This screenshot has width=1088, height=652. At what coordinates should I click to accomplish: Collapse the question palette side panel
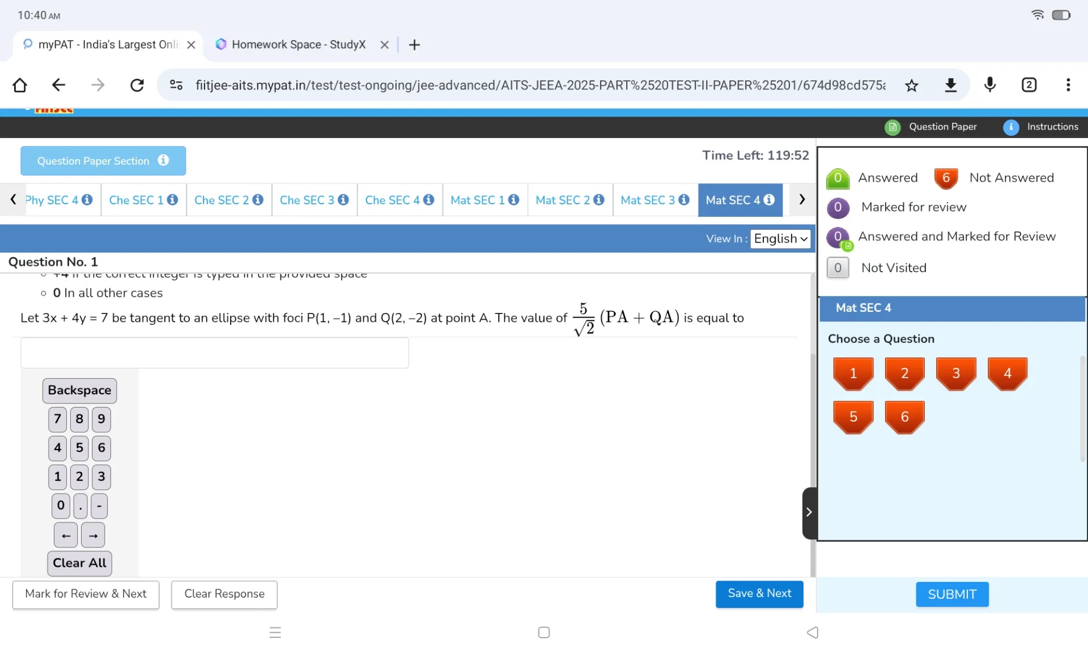pyautogui.click(x=809, y=512)
